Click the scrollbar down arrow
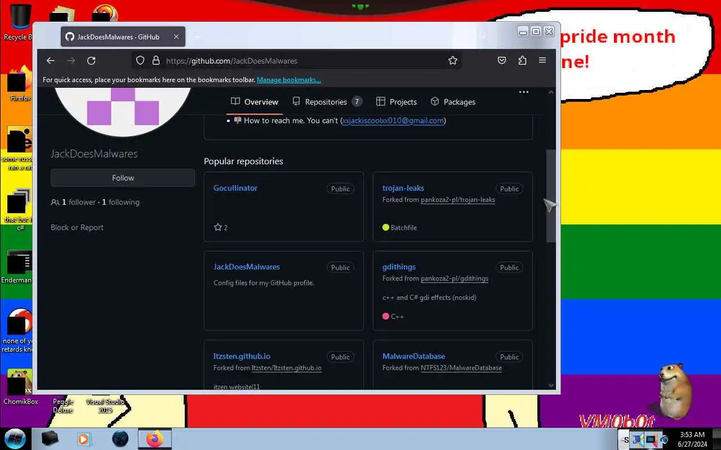 point(551,385)
